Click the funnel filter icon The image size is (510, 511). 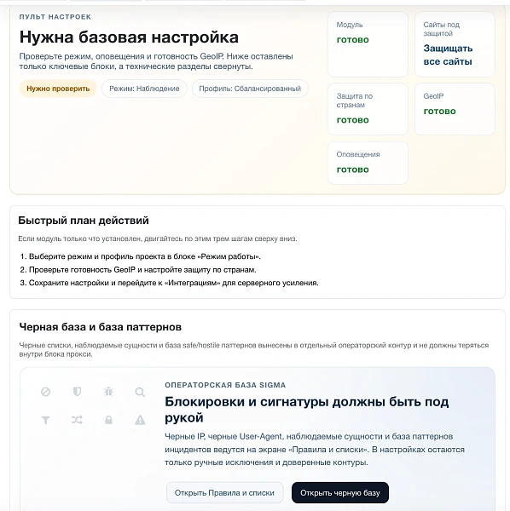[x=46, y=420]
